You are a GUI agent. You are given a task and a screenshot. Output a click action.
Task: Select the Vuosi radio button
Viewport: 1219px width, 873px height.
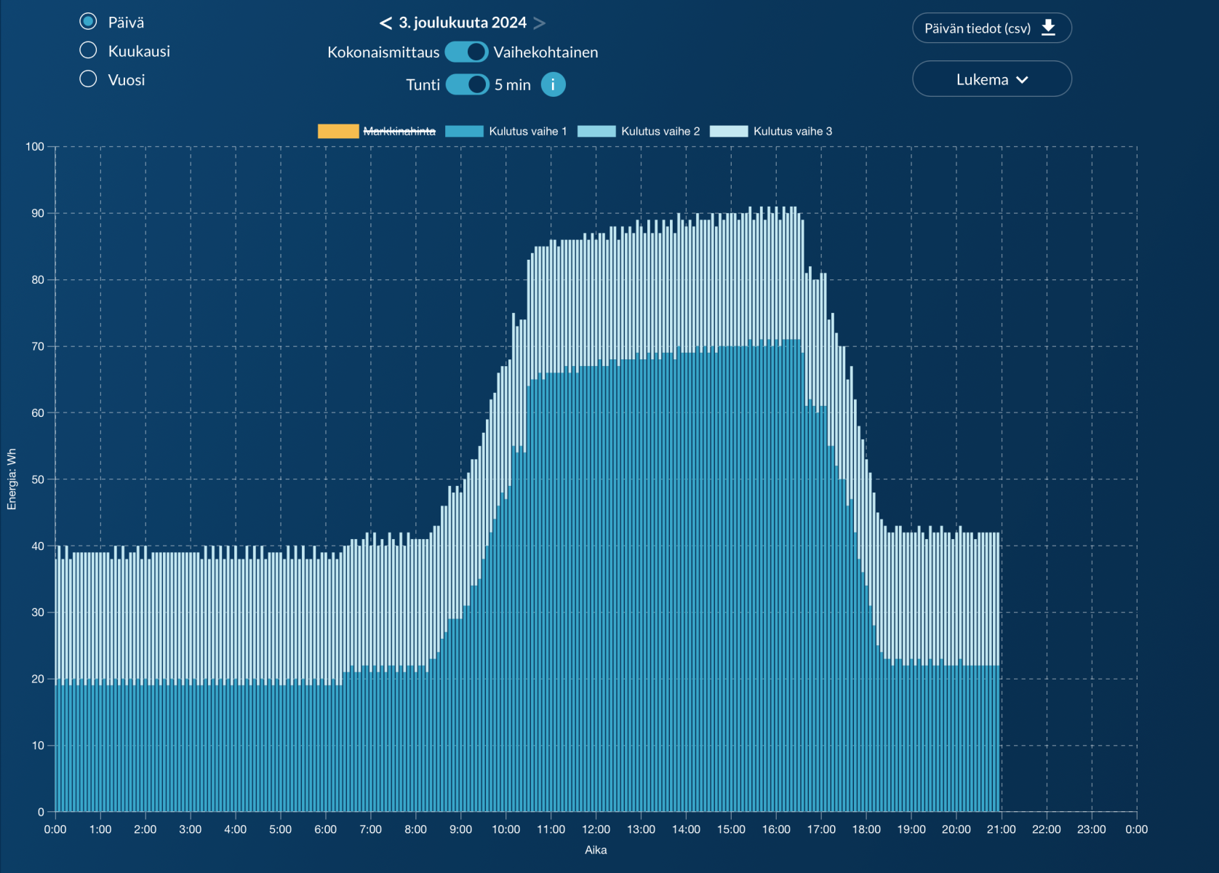(88, 79)
